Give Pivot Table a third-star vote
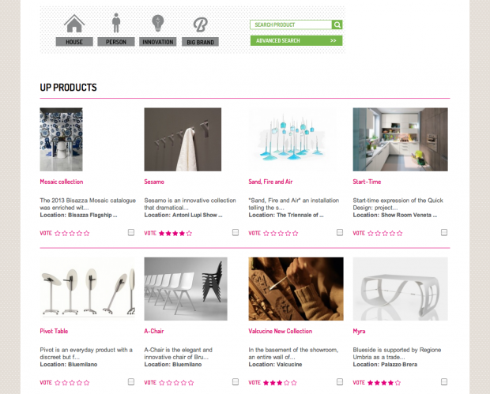 [x=71, y=383]
